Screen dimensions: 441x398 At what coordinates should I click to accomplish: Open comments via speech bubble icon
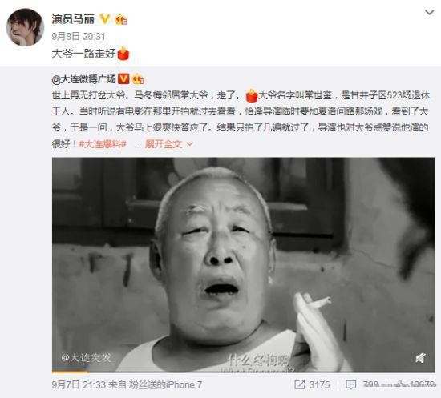[350, 385]
